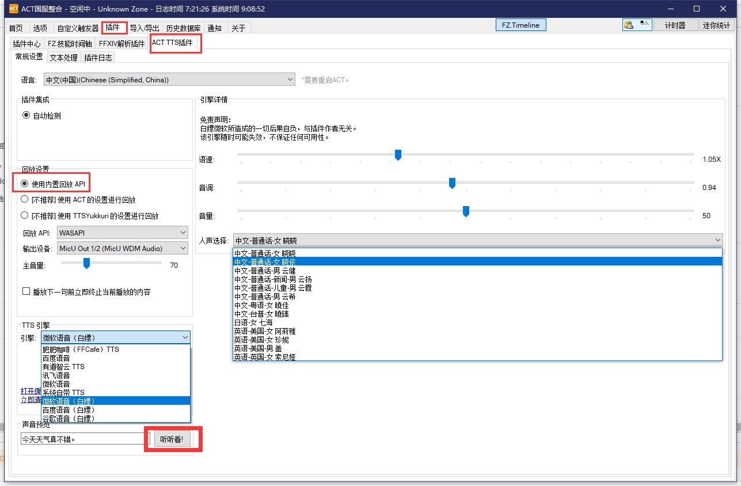Select the 使用 ACT 的设置进行回放 radio option
Viewport: 741px width, 486px height.
click(x=24, y=199)
